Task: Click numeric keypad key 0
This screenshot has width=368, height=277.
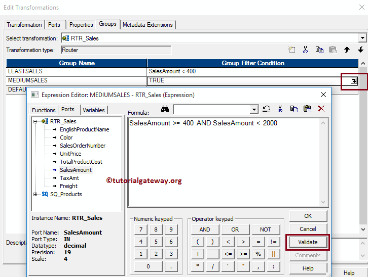Action: pos(149,266)
